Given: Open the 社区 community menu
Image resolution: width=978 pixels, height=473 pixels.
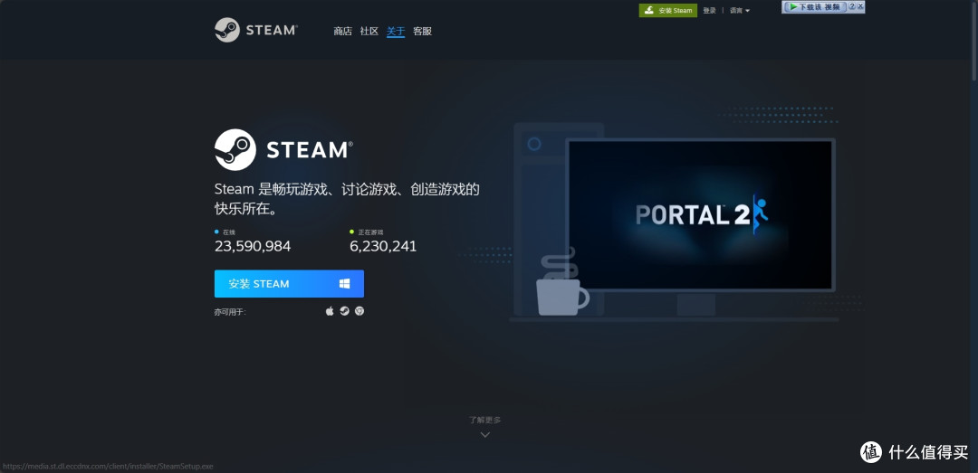Looking at the screenshot, I should 369,31.
